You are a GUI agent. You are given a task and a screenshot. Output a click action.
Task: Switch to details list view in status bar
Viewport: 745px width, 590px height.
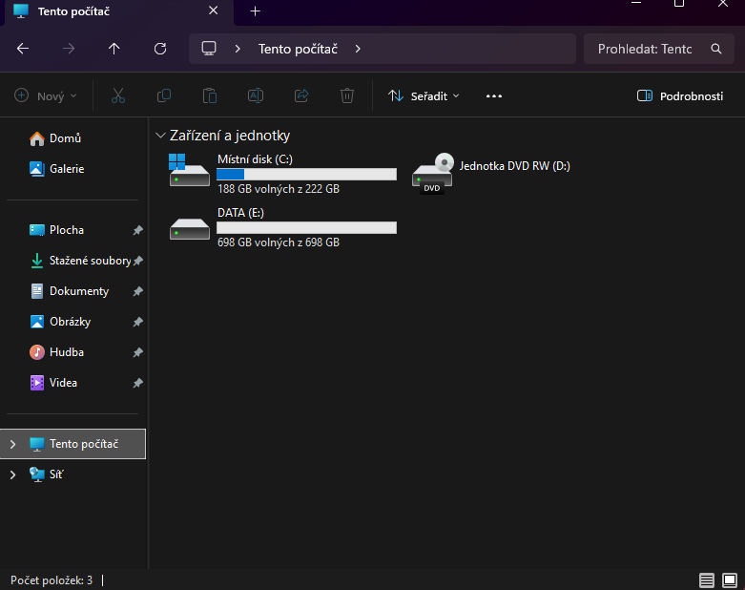pyautogui.click(x=706, y=579)
